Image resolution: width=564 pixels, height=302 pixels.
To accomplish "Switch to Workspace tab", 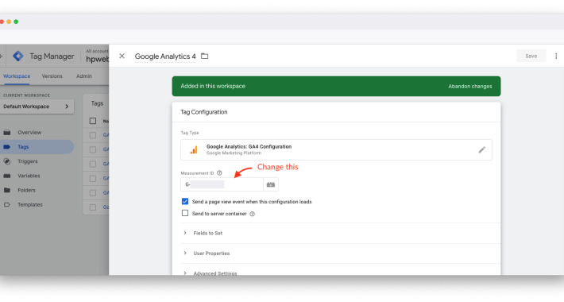I will coord(17,76).
